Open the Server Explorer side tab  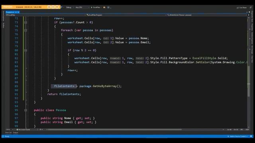[3, 16]
